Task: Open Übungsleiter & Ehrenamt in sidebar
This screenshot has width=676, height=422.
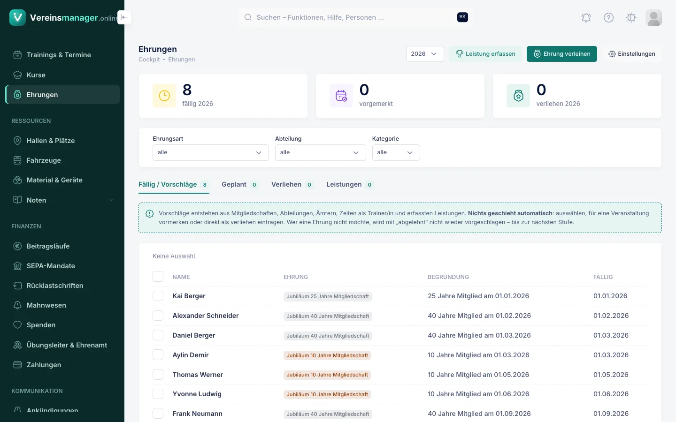Action: click(62, 345)
